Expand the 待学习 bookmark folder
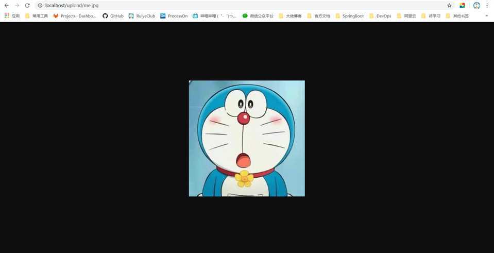This screenshot has width=494, height=253. [x=431, y=16]
